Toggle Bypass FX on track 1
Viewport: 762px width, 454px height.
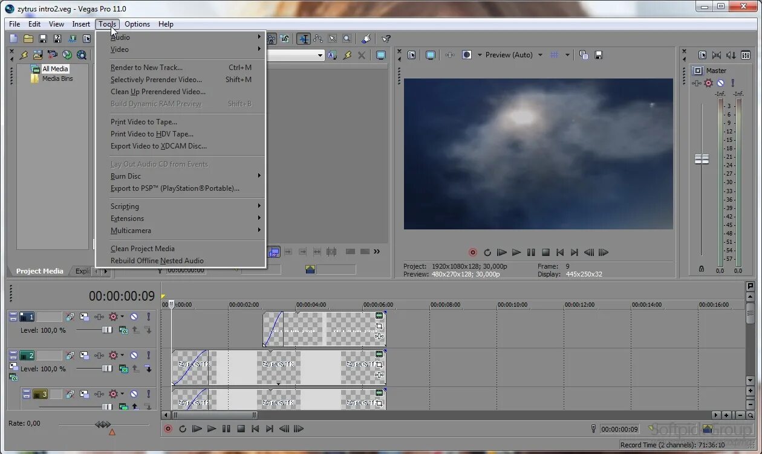coord(99,316)
